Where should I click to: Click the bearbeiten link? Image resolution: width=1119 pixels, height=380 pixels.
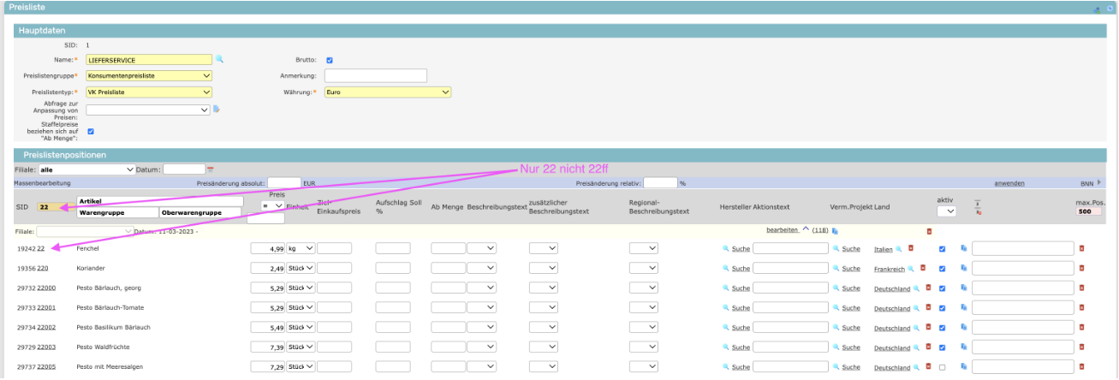coord(783,230)
